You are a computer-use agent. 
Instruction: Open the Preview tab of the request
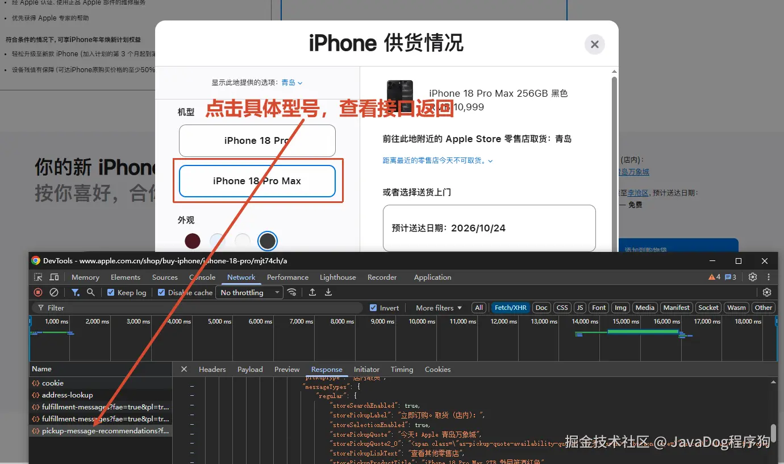[x=287, y=369]
